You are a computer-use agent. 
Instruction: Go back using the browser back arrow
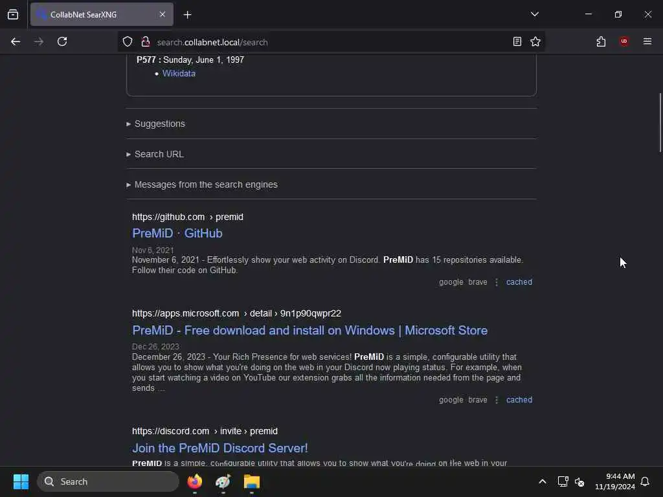(16, 41)
